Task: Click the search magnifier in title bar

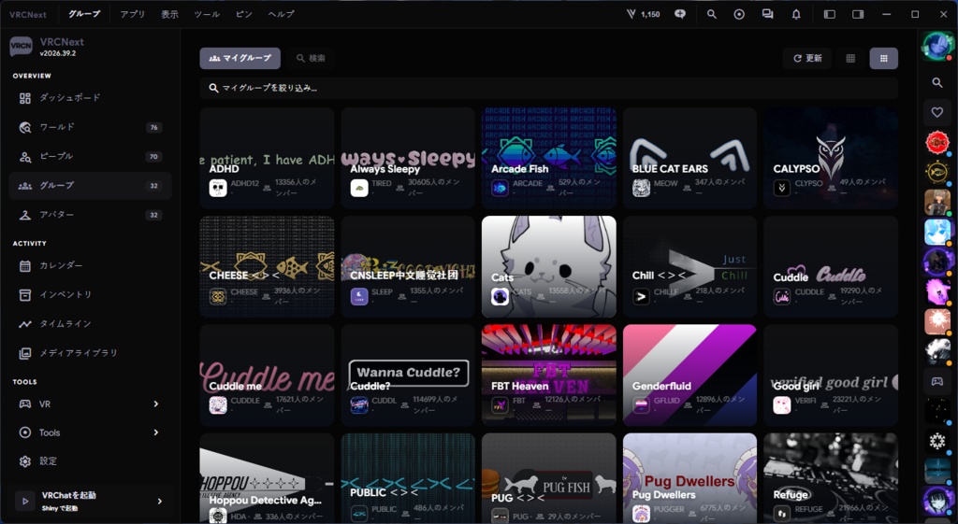Action: tap(711, 14)
